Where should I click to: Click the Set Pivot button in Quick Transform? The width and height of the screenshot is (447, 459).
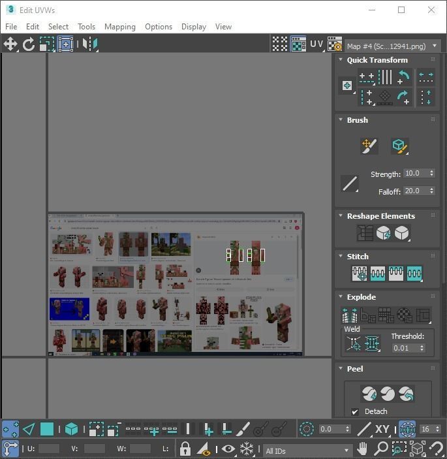347,86
